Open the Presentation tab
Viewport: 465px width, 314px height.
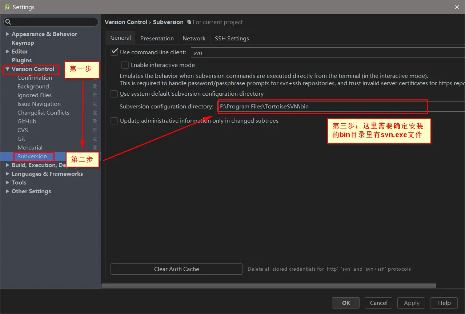point(157,38)
